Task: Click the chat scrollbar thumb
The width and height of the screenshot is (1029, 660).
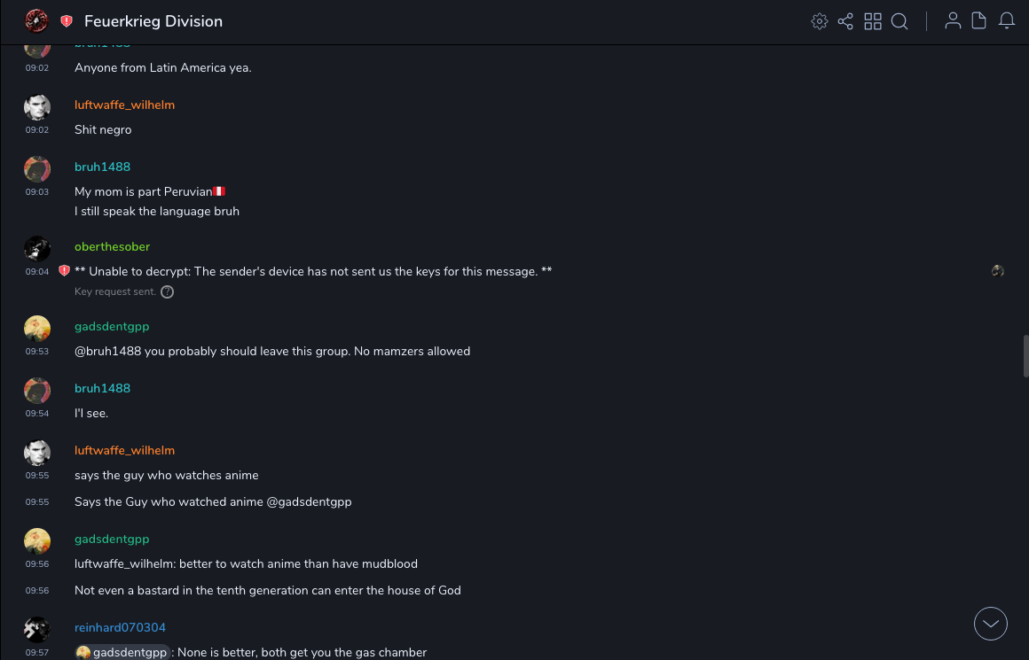Action: [x=1025, y=356]
